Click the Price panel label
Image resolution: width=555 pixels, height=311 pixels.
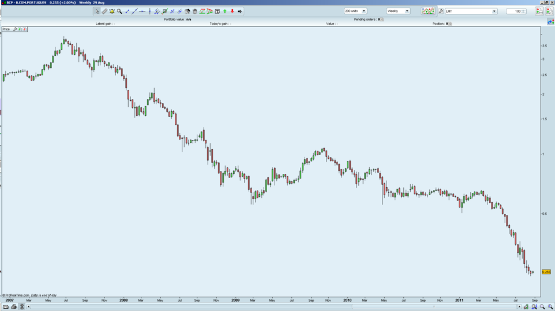[x=6, y=29]
